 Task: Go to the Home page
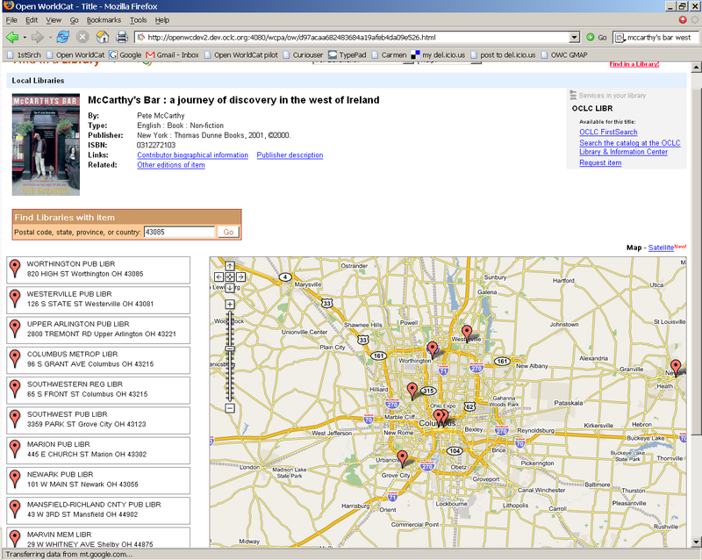point(103,37)
